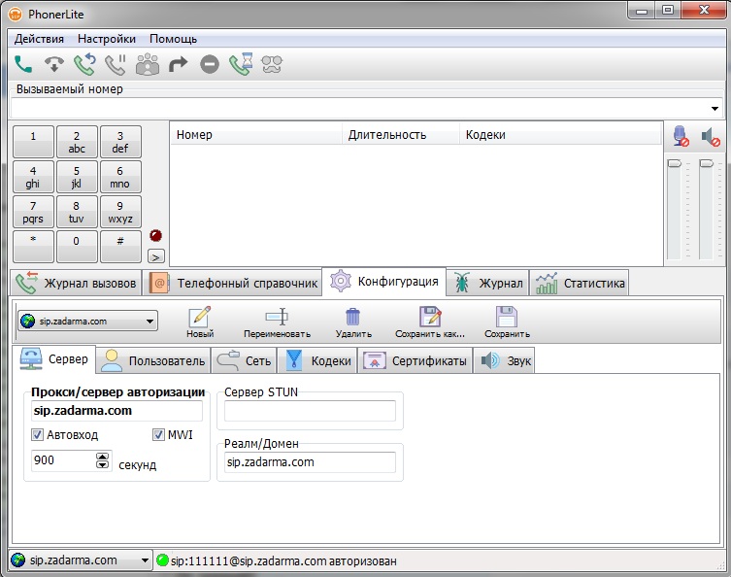Image resolution: width=731 pixels, height=577 pixels.
Task: Open the Помощь menu
Action: [174, 39]
